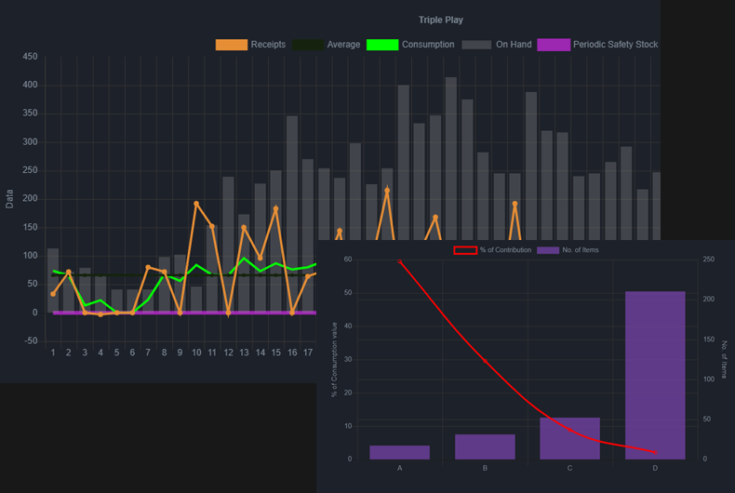Click the red line point at category A
This screenshot has height=493, width=735.
coord(400,261)
